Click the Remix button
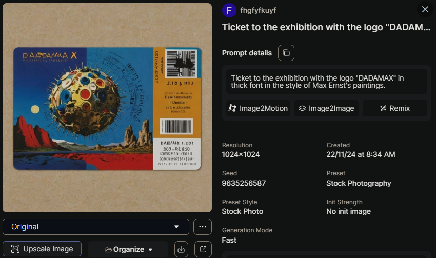436x258 pixels. click(394, 108)
